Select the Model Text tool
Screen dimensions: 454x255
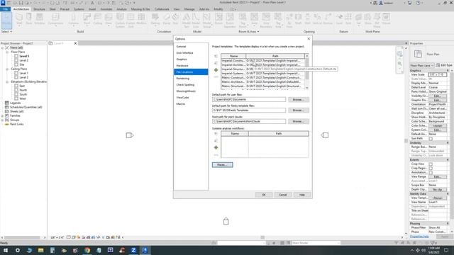tap(186, 21)
